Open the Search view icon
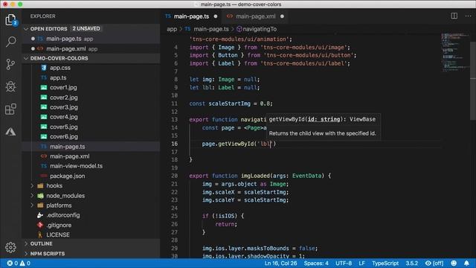Viewport: 476px width, 268px height. (x=10, y=42)
